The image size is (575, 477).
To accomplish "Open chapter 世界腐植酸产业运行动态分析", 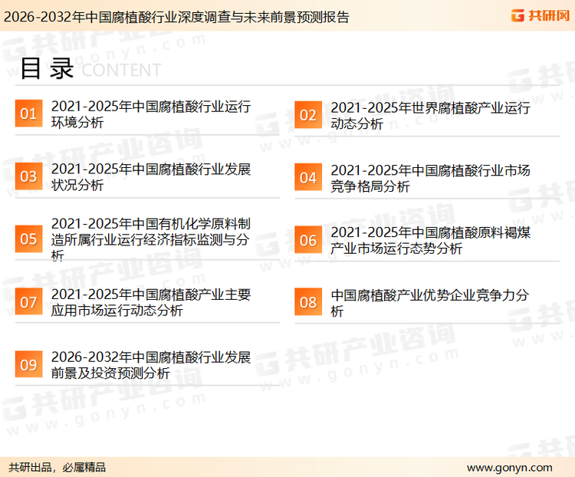I will pos(430,116).
